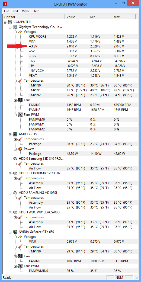
Task: Collapse the COMPUTER root node
Action: point(5,22)
